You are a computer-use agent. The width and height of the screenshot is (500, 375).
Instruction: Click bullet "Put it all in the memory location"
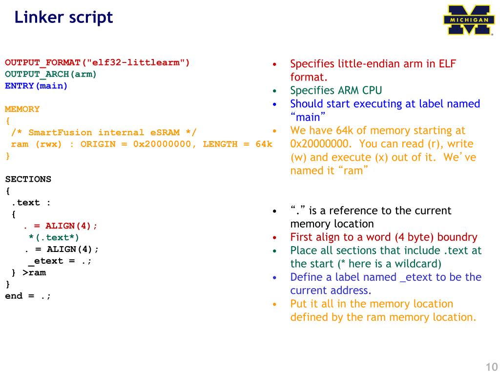[x=383, y=311]
